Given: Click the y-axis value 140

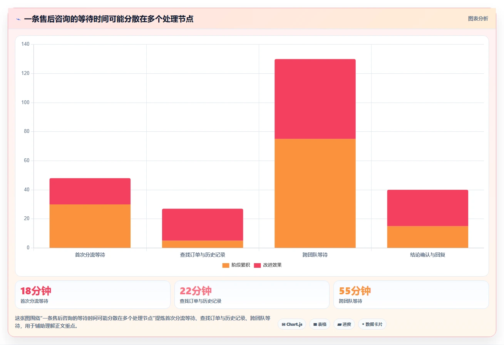Looking at the screenshot, I should (25, 45).
